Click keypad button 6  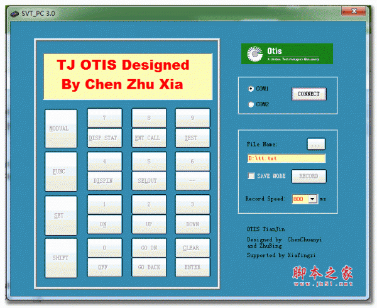[x=193, y=162]
